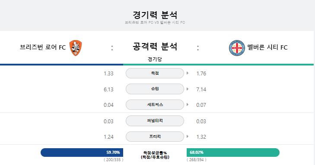Screen dimensions: 315x165
Task: Select the 프리킥 stat button
Action: (155, 137)
